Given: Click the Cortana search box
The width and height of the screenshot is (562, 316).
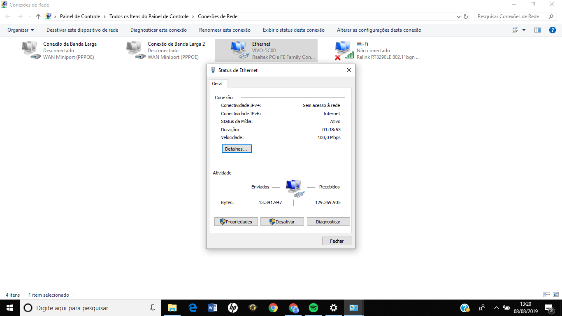Looking at the screenshot, I should tap(91, 308).
